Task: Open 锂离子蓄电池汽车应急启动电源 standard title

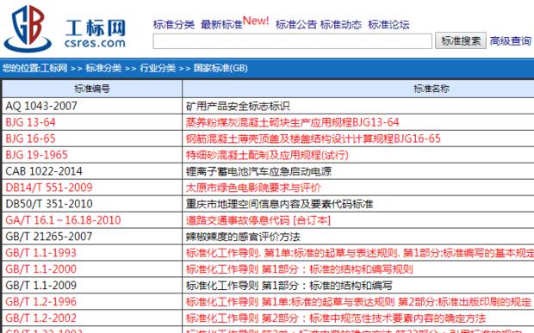Action: pos(258,171)
